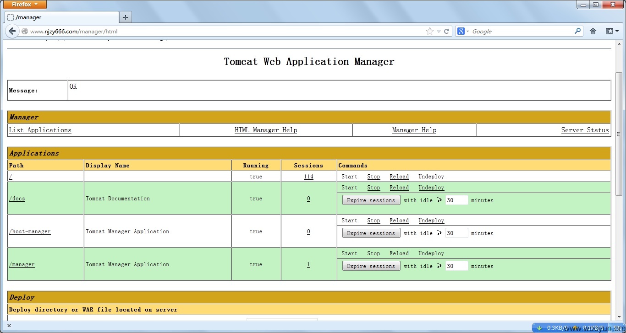Focus the Google search box
Screen dimensions: 626x333
pos(522,31)
